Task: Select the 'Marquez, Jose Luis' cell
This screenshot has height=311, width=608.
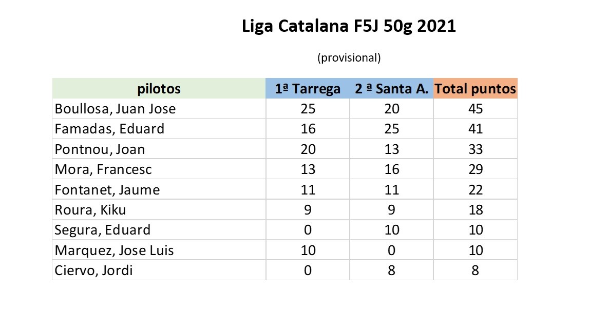Action: click(114, 250)
